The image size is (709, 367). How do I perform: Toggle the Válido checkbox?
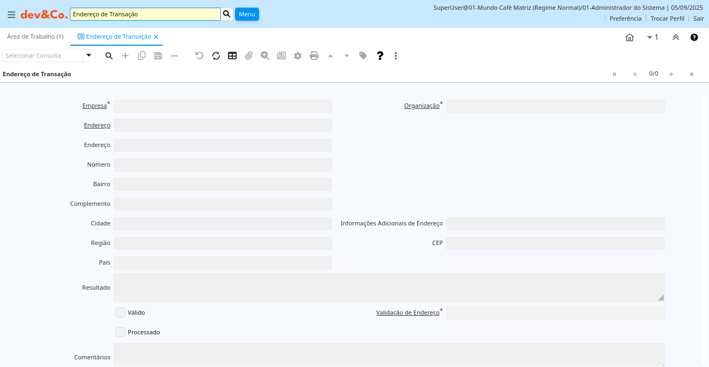coord(121,313)
